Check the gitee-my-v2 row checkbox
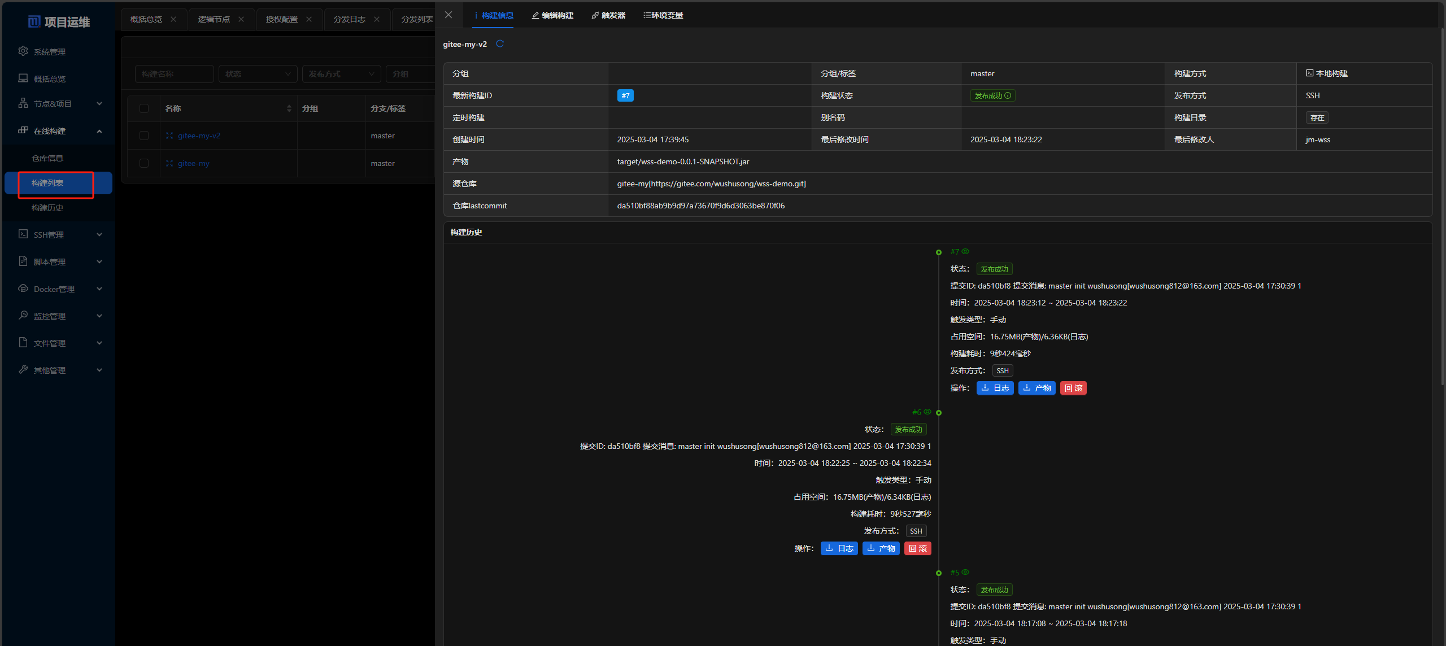1446x646 pixels. point(144,136)
